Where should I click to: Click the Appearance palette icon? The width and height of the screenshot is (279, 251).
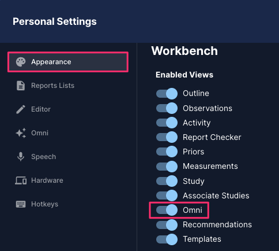[x=21, y=62]
